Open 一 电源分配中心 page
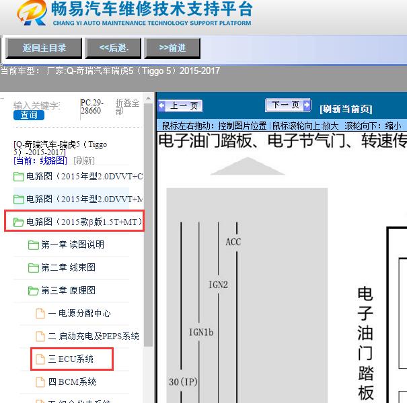 point(79,313)
